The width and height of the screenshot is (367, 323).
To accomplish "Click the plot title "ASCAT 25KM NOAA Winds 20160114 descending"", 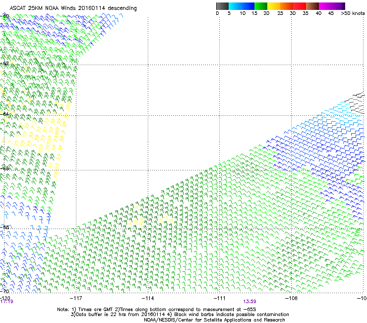I will pyautogui.click(x=73, y=8).
